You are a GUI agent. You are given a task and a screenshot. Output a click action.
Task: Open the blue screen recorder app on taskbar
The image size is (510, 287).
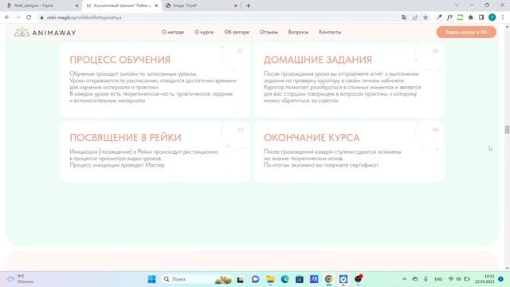point(343,279)
